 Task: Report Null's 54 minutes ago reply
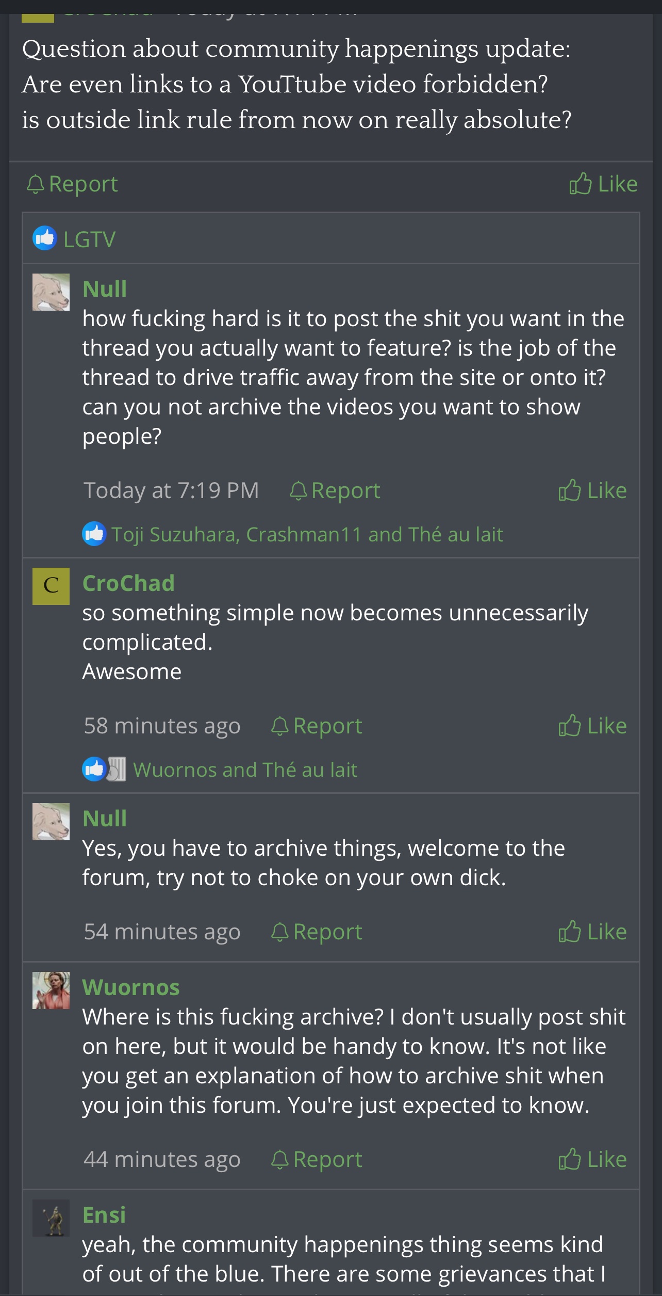317,932
